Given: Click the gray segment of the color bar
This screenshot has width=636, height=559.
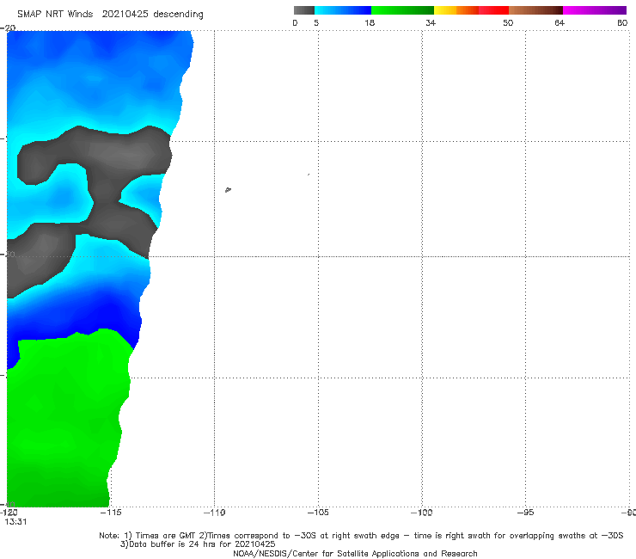Looking at the screenshot, I should point(303,10).
